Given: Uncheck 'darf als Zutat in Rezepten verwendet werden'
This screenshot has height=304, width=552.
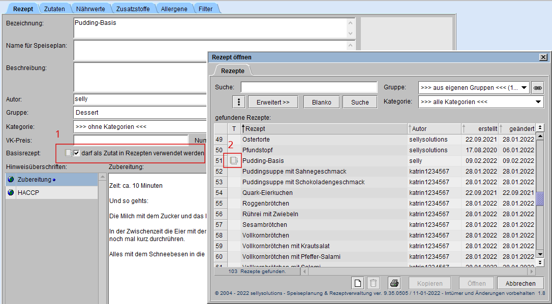Looking at the screenshot, I should 77,153.
